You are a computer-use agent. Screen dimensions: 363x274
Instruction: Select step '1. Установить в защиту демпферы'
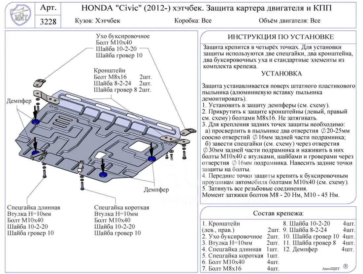266,105
